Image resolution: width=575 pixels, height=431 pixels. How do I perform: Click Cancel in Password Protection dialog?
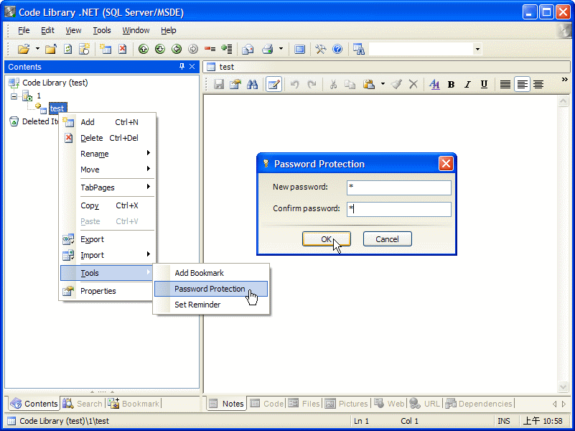387,239
